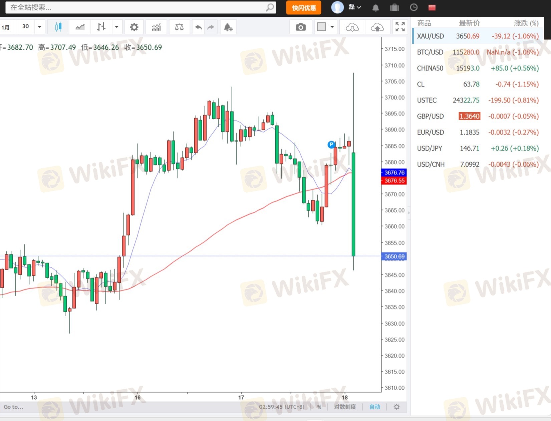Select the 30 minute interval

pos(26,27)
